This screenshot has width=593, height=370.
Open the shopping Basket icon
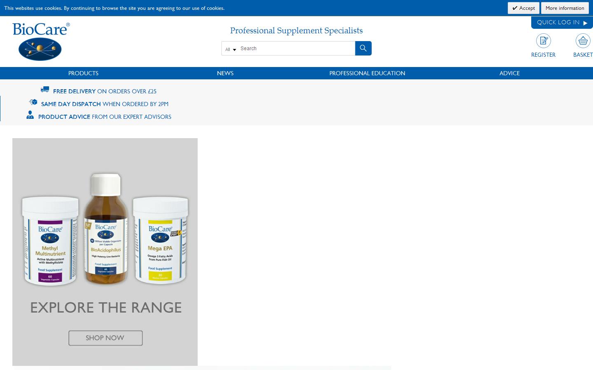[x=583, y=41]
